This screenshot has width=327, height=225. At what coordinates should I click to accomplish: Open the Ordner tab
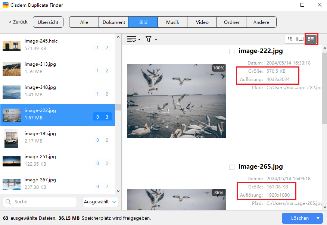(231, 22)
